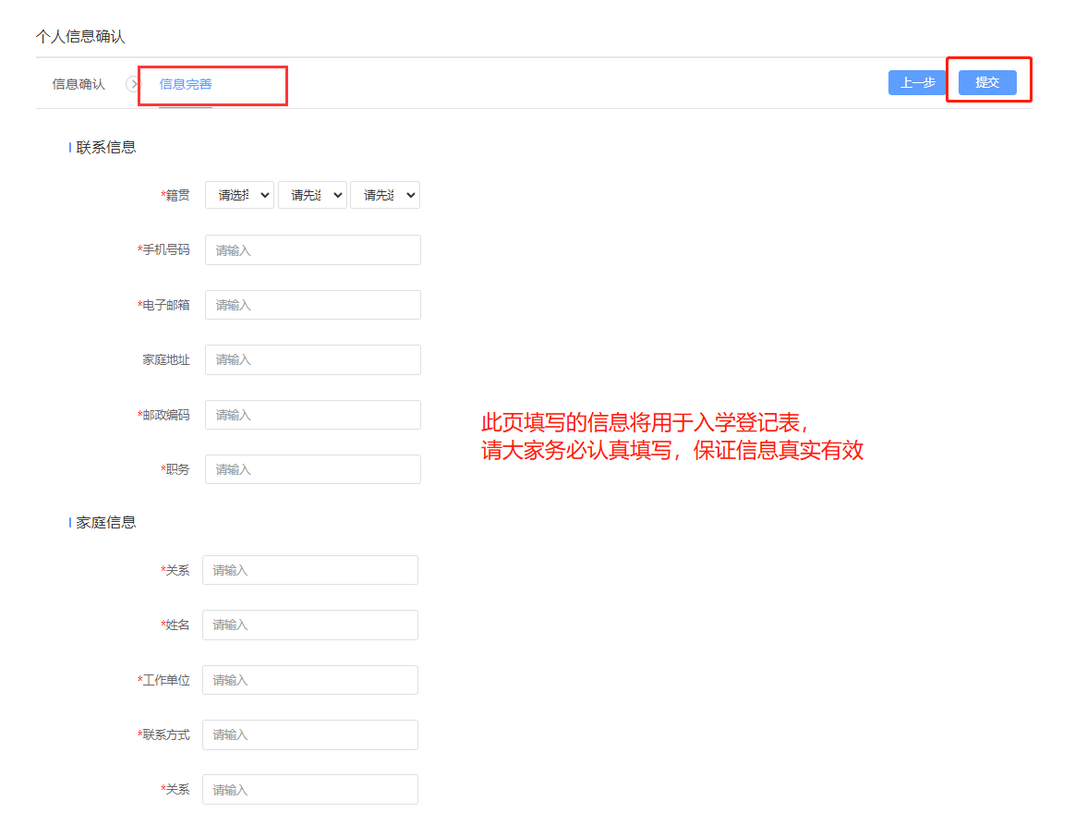Screen dimensions: 1075x813
Task: Focus the 联系方式 input field
Action: pyautogui.click(x=310, y=734)
